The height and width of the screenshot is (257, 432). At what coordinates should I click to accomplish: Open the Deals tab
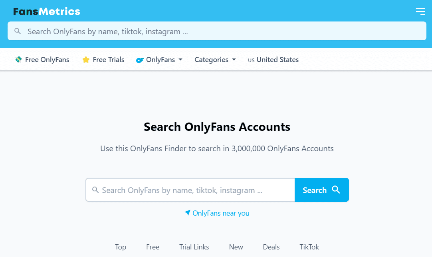[271, 247]
